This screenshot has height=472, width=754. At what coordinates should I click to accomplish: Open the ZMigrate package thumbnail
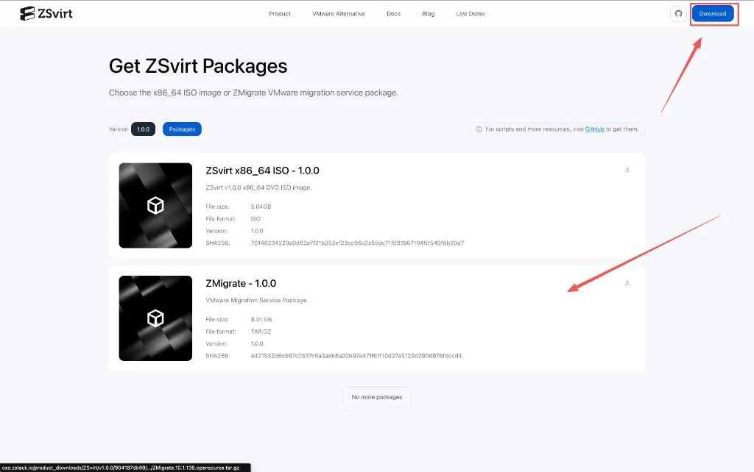point(155,318)
